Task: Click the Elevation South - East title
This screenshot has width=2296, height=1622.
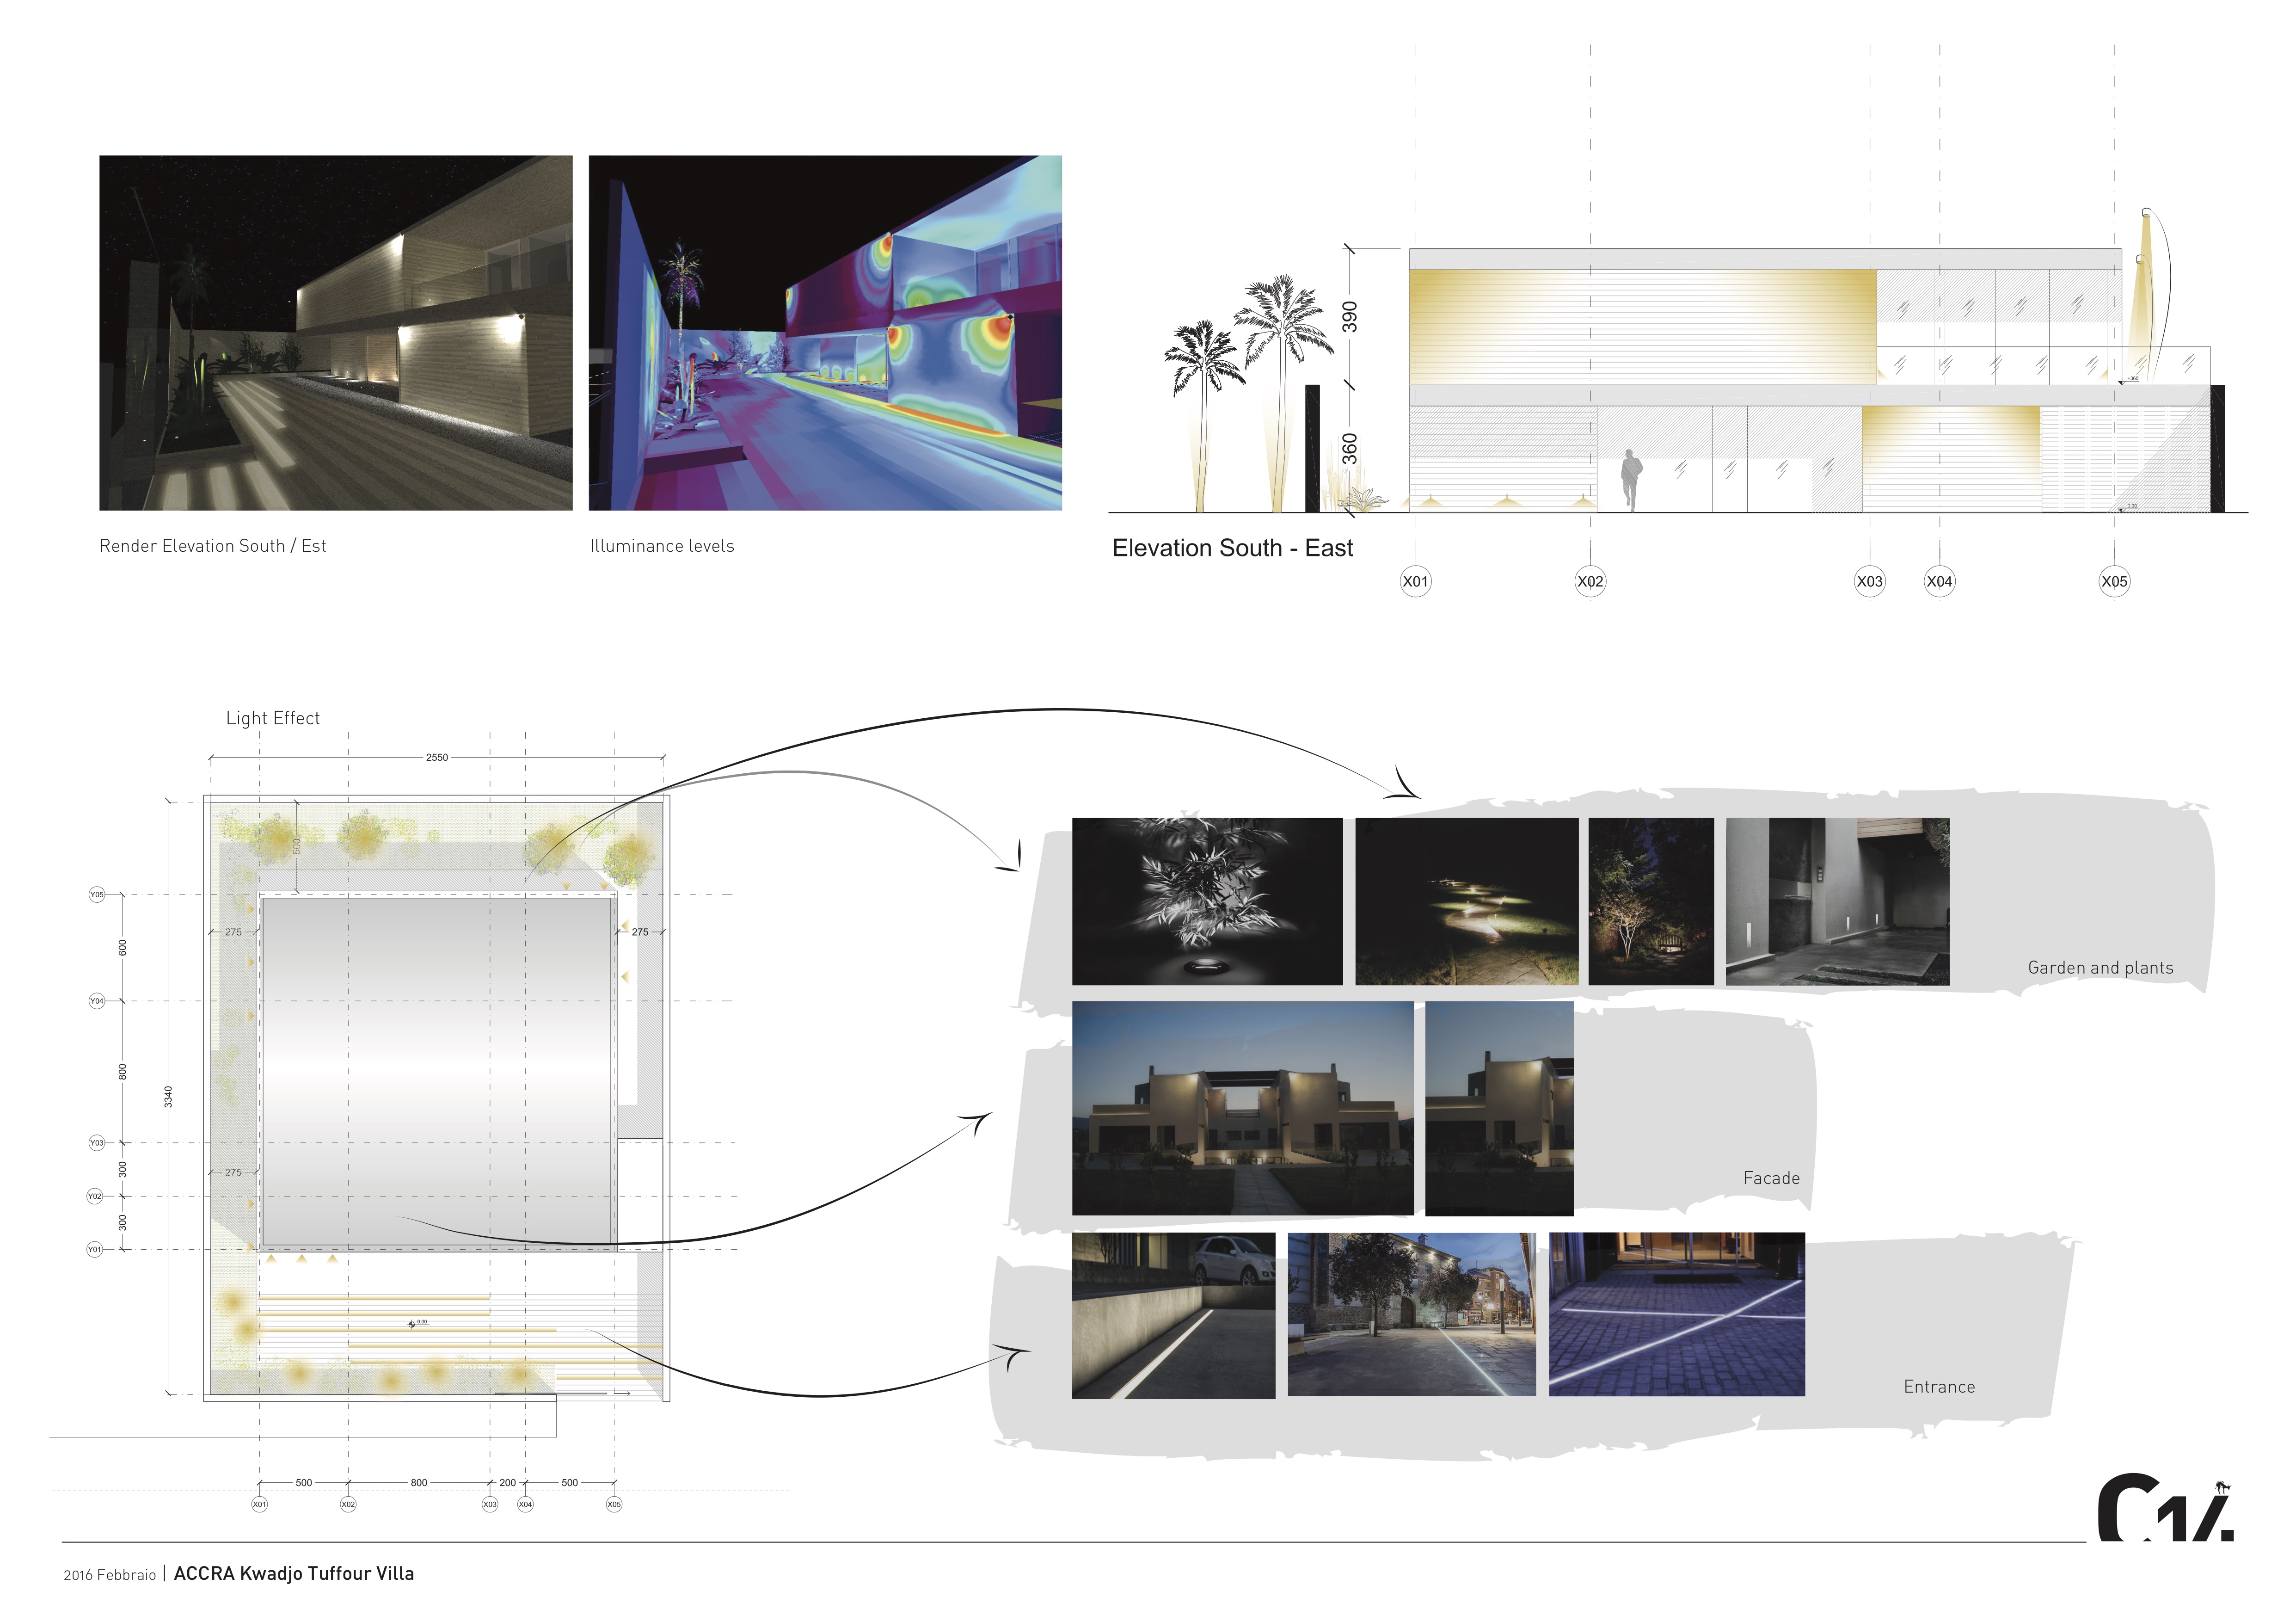Action: tap(1232, 549)
